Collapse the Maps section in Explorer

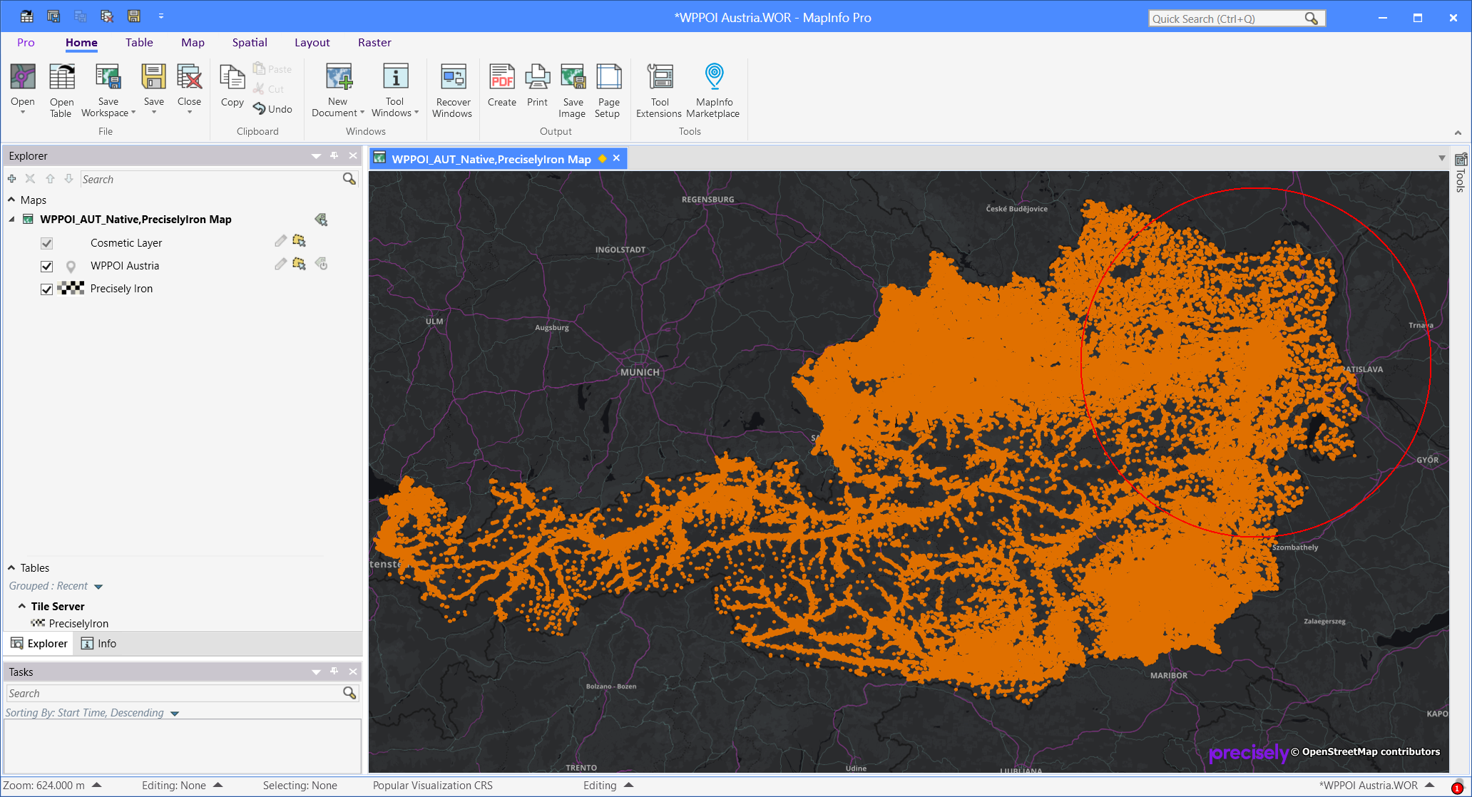point(11,200)
